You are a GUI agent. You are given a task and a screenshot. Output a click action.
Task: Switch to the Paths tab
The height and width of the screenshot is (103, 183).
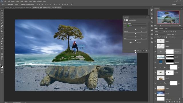click(166, 29)
